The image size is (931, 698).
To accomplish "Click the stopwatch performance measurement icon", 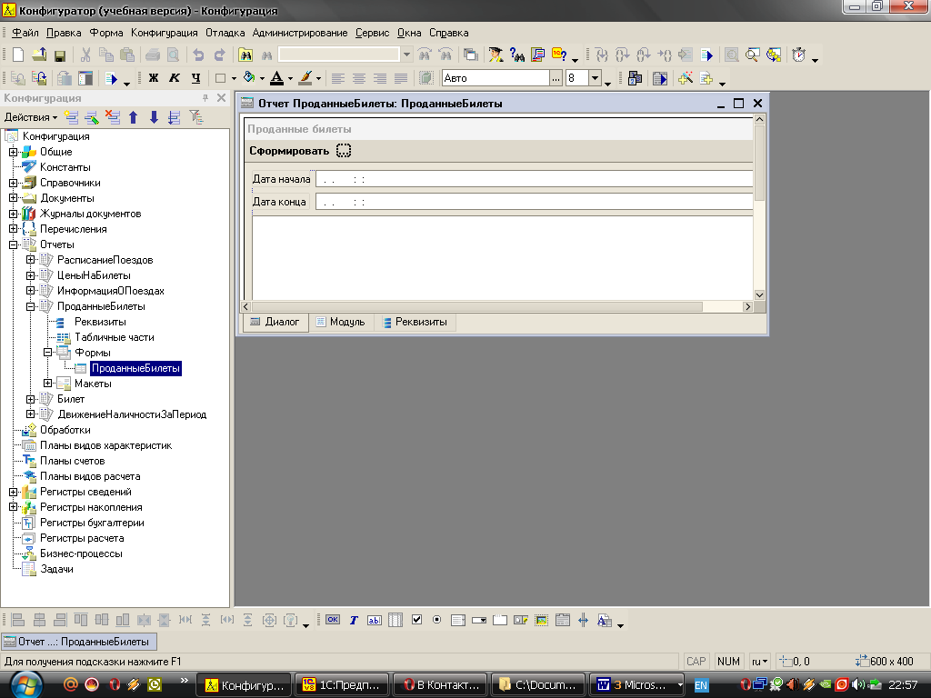I will coord(798,55).
